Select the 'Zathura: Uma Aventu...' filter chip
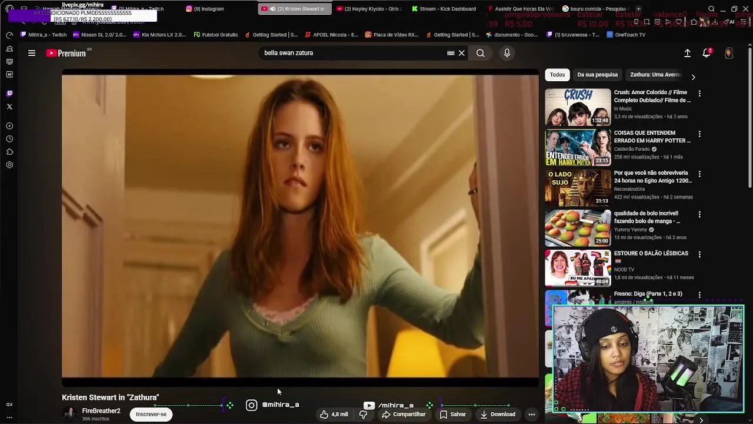The height and width of the screenshot is (424, 753). pyautogui.click(x=655, y=75)
